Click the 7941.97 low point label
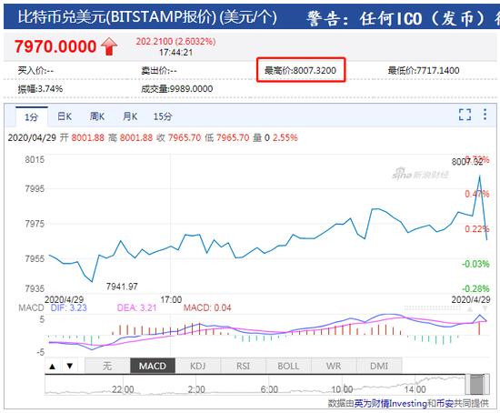This screenshot has width=500, height=413. pyautogui.click(x=122, y=287)
